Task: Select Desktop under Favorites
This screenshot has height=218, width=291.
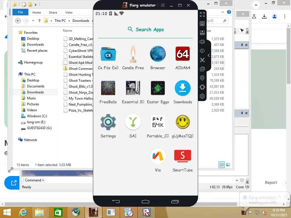Action: point(33,39)
